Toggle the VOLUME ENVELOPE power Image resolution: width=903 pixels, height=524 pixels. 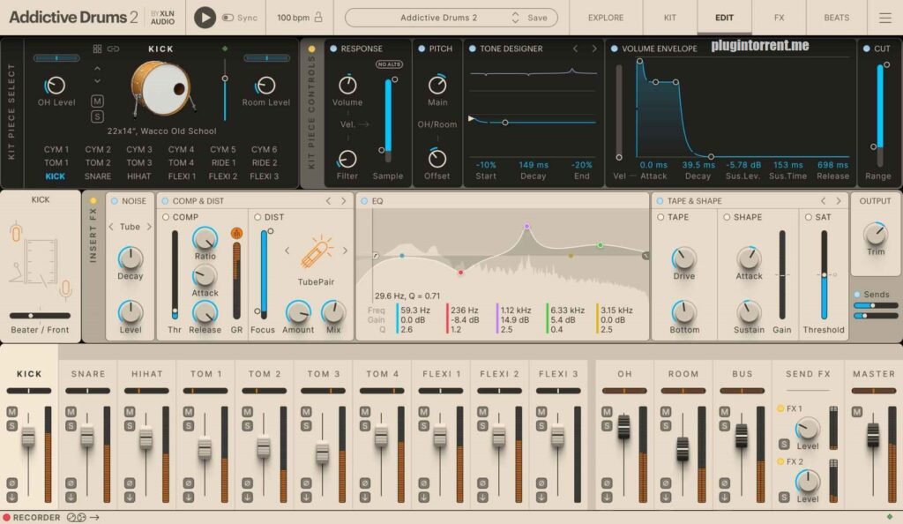click(x=615, y=49)
